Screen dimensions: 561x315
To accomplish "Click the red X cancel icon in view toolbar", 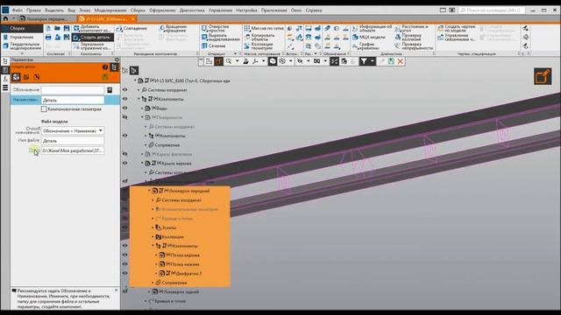I will (401, 61).
